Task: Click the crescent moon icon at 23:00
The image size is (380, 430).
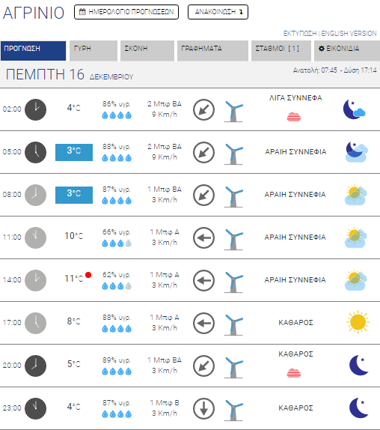Action: point(359,408)
